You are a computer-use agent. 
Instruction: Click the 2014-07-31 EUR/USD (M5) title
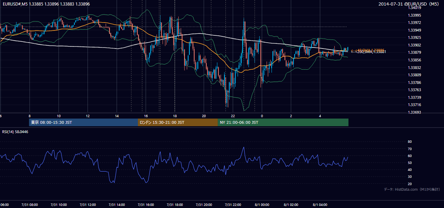click(409, 4)
